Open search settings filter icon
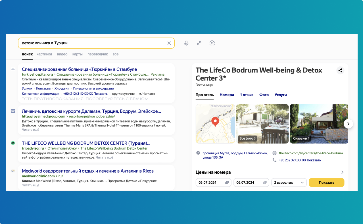This screenshot has width=363, height=224. pyautogui.click(x=199, y=43)
